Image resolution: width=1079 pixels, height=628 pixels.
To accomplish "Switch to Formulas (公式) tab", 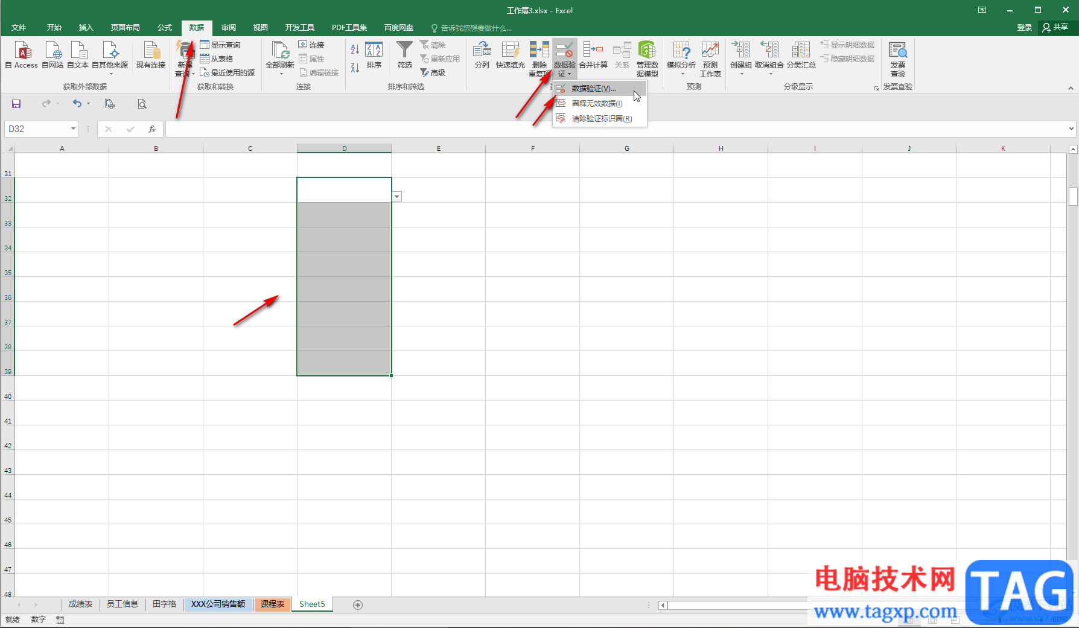I will point(165,28).
